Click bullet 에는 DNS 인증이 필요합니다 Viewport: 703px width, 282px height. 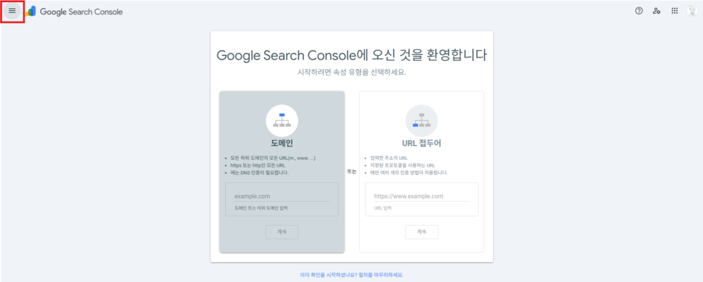click(x=259, y=173)
